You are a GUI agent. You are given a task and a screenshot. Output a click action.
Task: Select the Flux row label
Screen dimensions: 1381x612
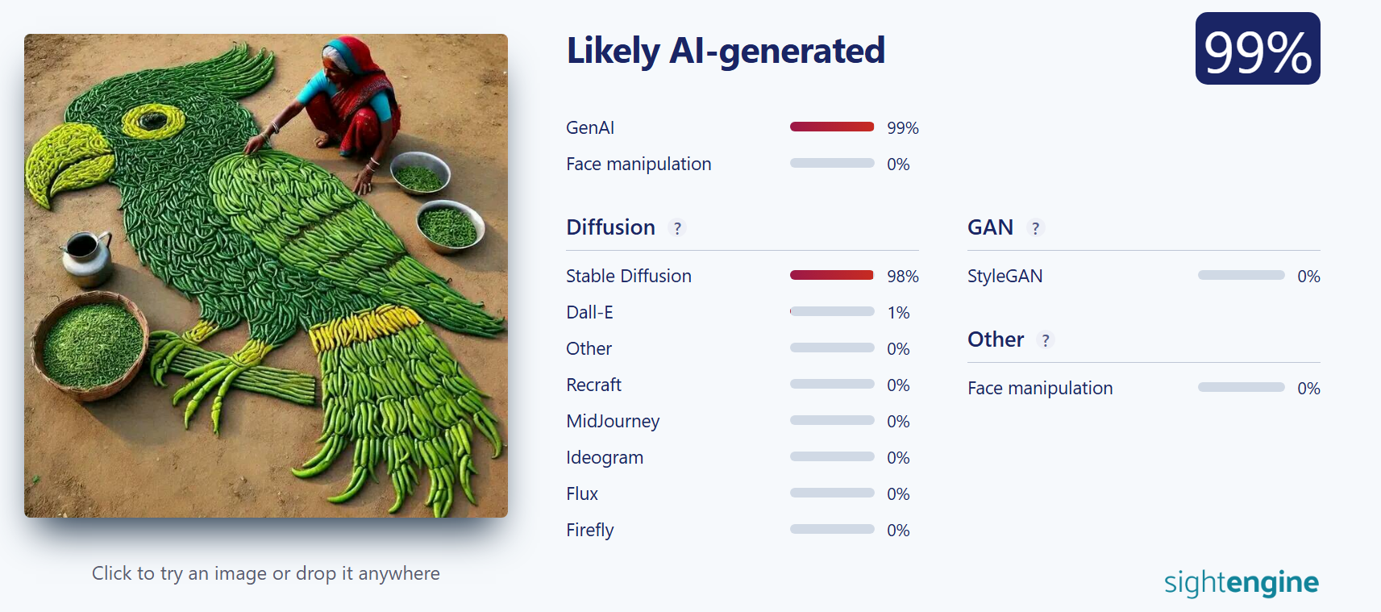(x=582, y=493)
